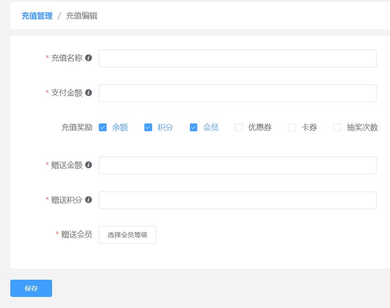Enable the 卡券 reward checkbox

[292, 128]
